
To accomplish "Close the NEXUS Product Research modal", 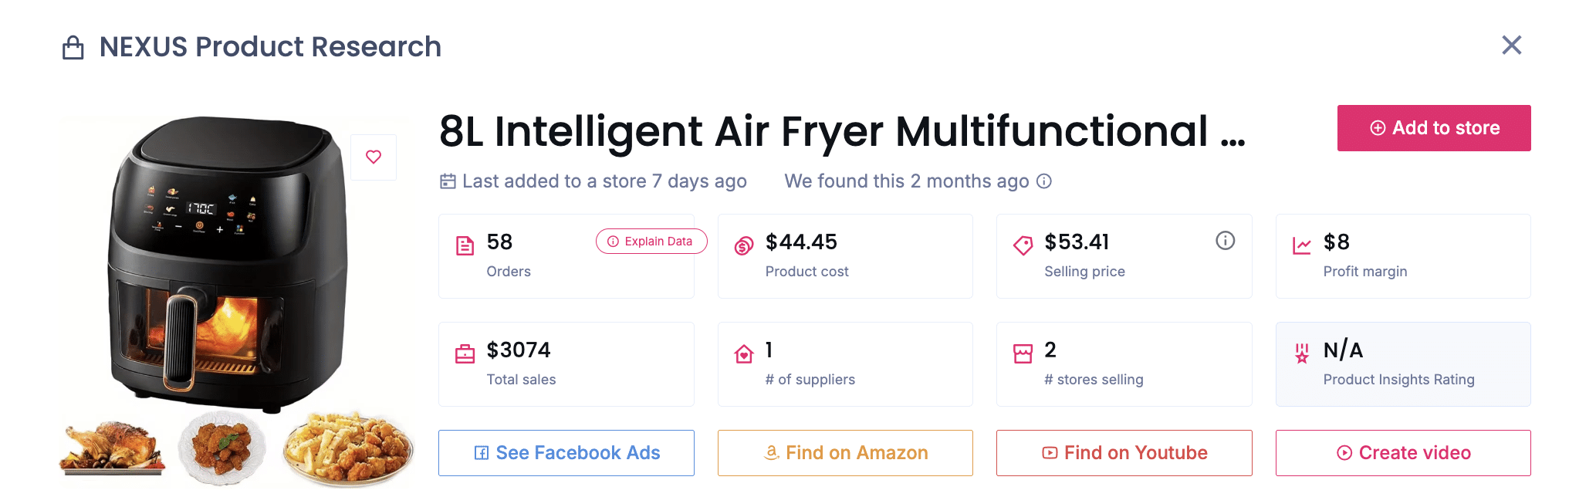I will [x=1511, y=46].
